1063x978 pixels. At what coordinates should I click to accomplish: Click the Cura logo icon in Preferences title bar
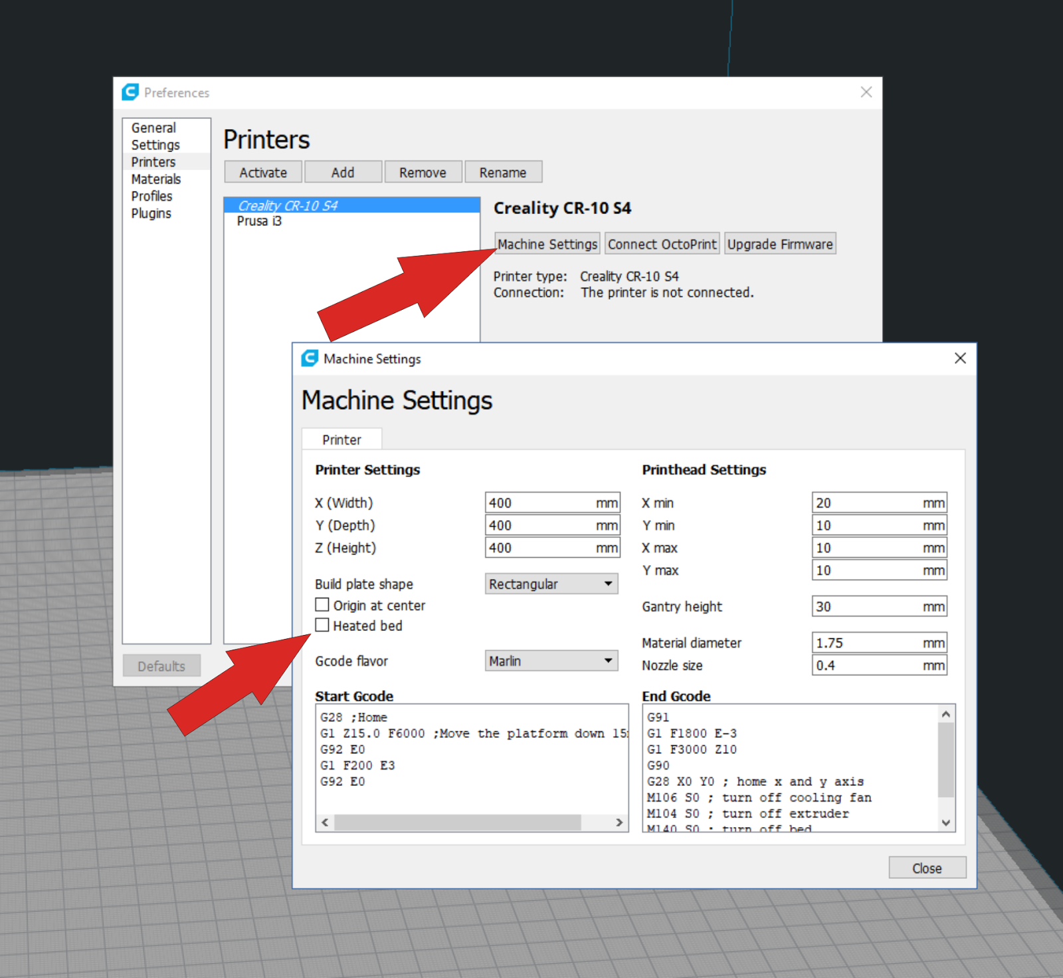click(x=130, y=92)
